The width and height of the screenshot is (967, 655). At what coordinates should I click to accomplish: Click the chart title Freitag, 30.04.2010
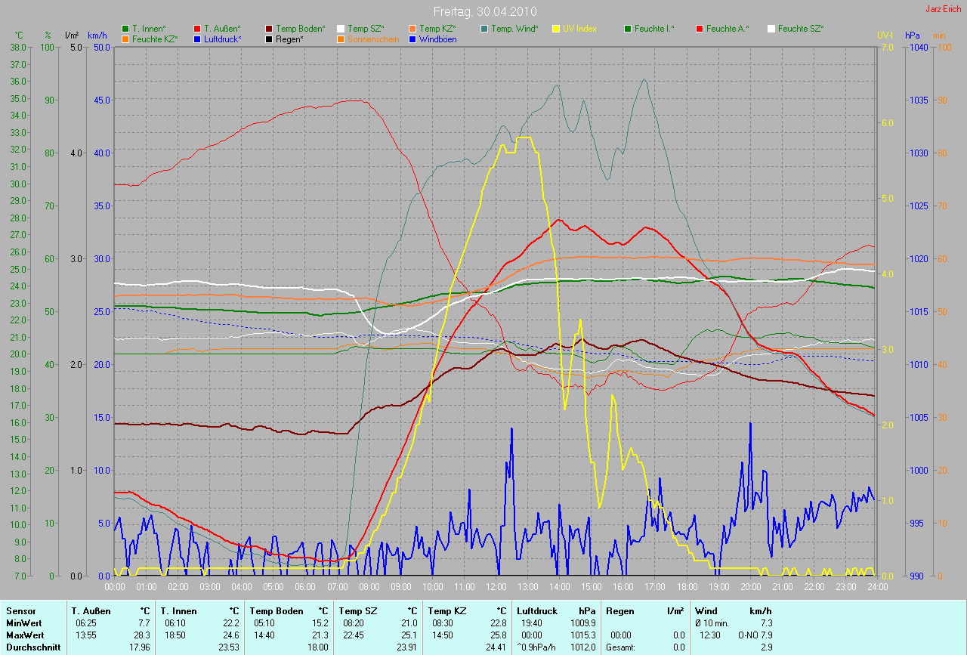coord(483,11)
